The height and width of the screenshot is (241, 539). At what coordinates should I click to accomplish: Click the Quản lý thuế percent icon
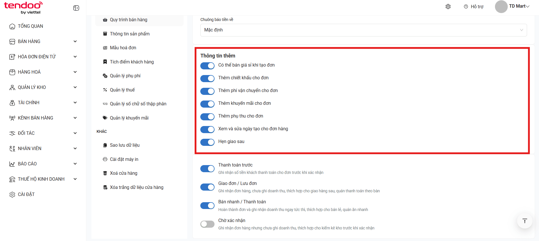click(x=105, y=90)
